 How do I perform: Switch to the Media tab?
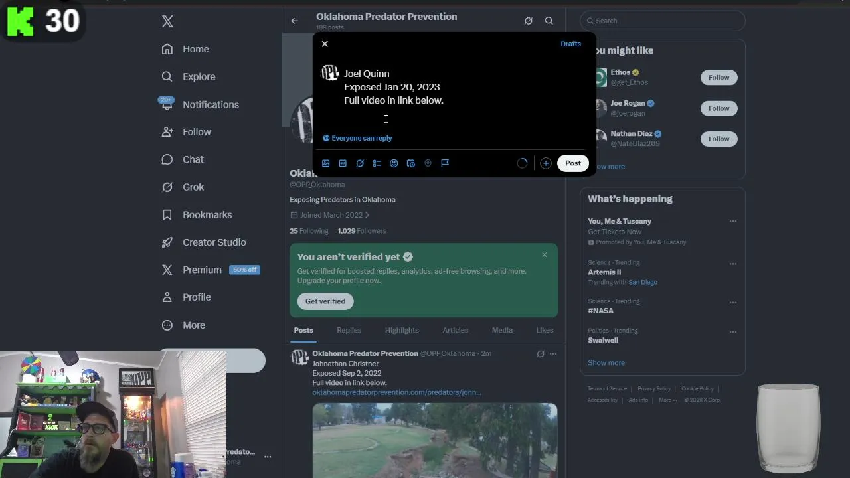(502, 330)
